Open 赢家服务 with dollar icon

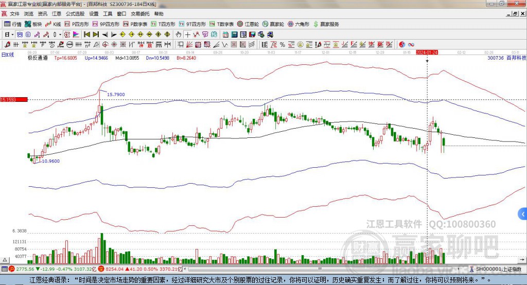click(326, 24)
